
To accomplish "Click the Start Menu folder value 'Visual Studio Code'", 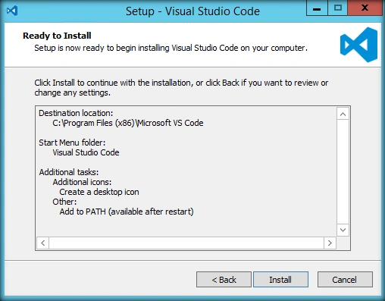I will click(86, 152).
